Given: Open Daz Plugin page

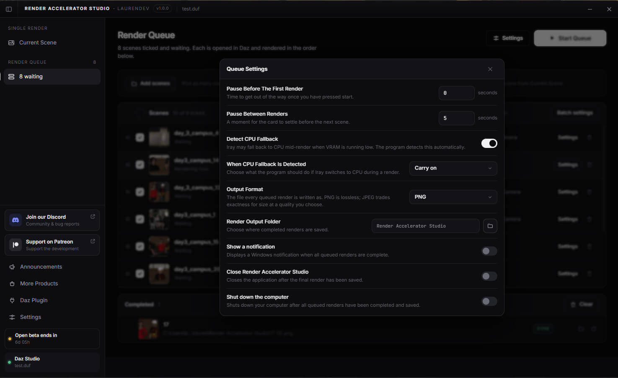Looking at the screenshot, I should tap(52, 300).
